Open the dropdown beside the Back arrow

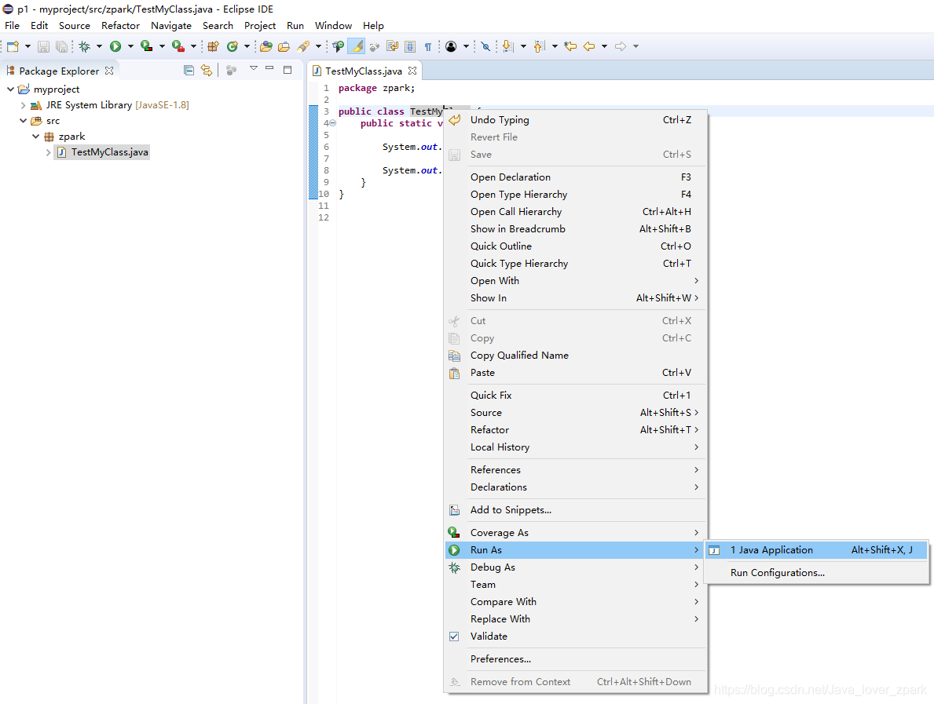pyautogui.click(x=604, y=46)
